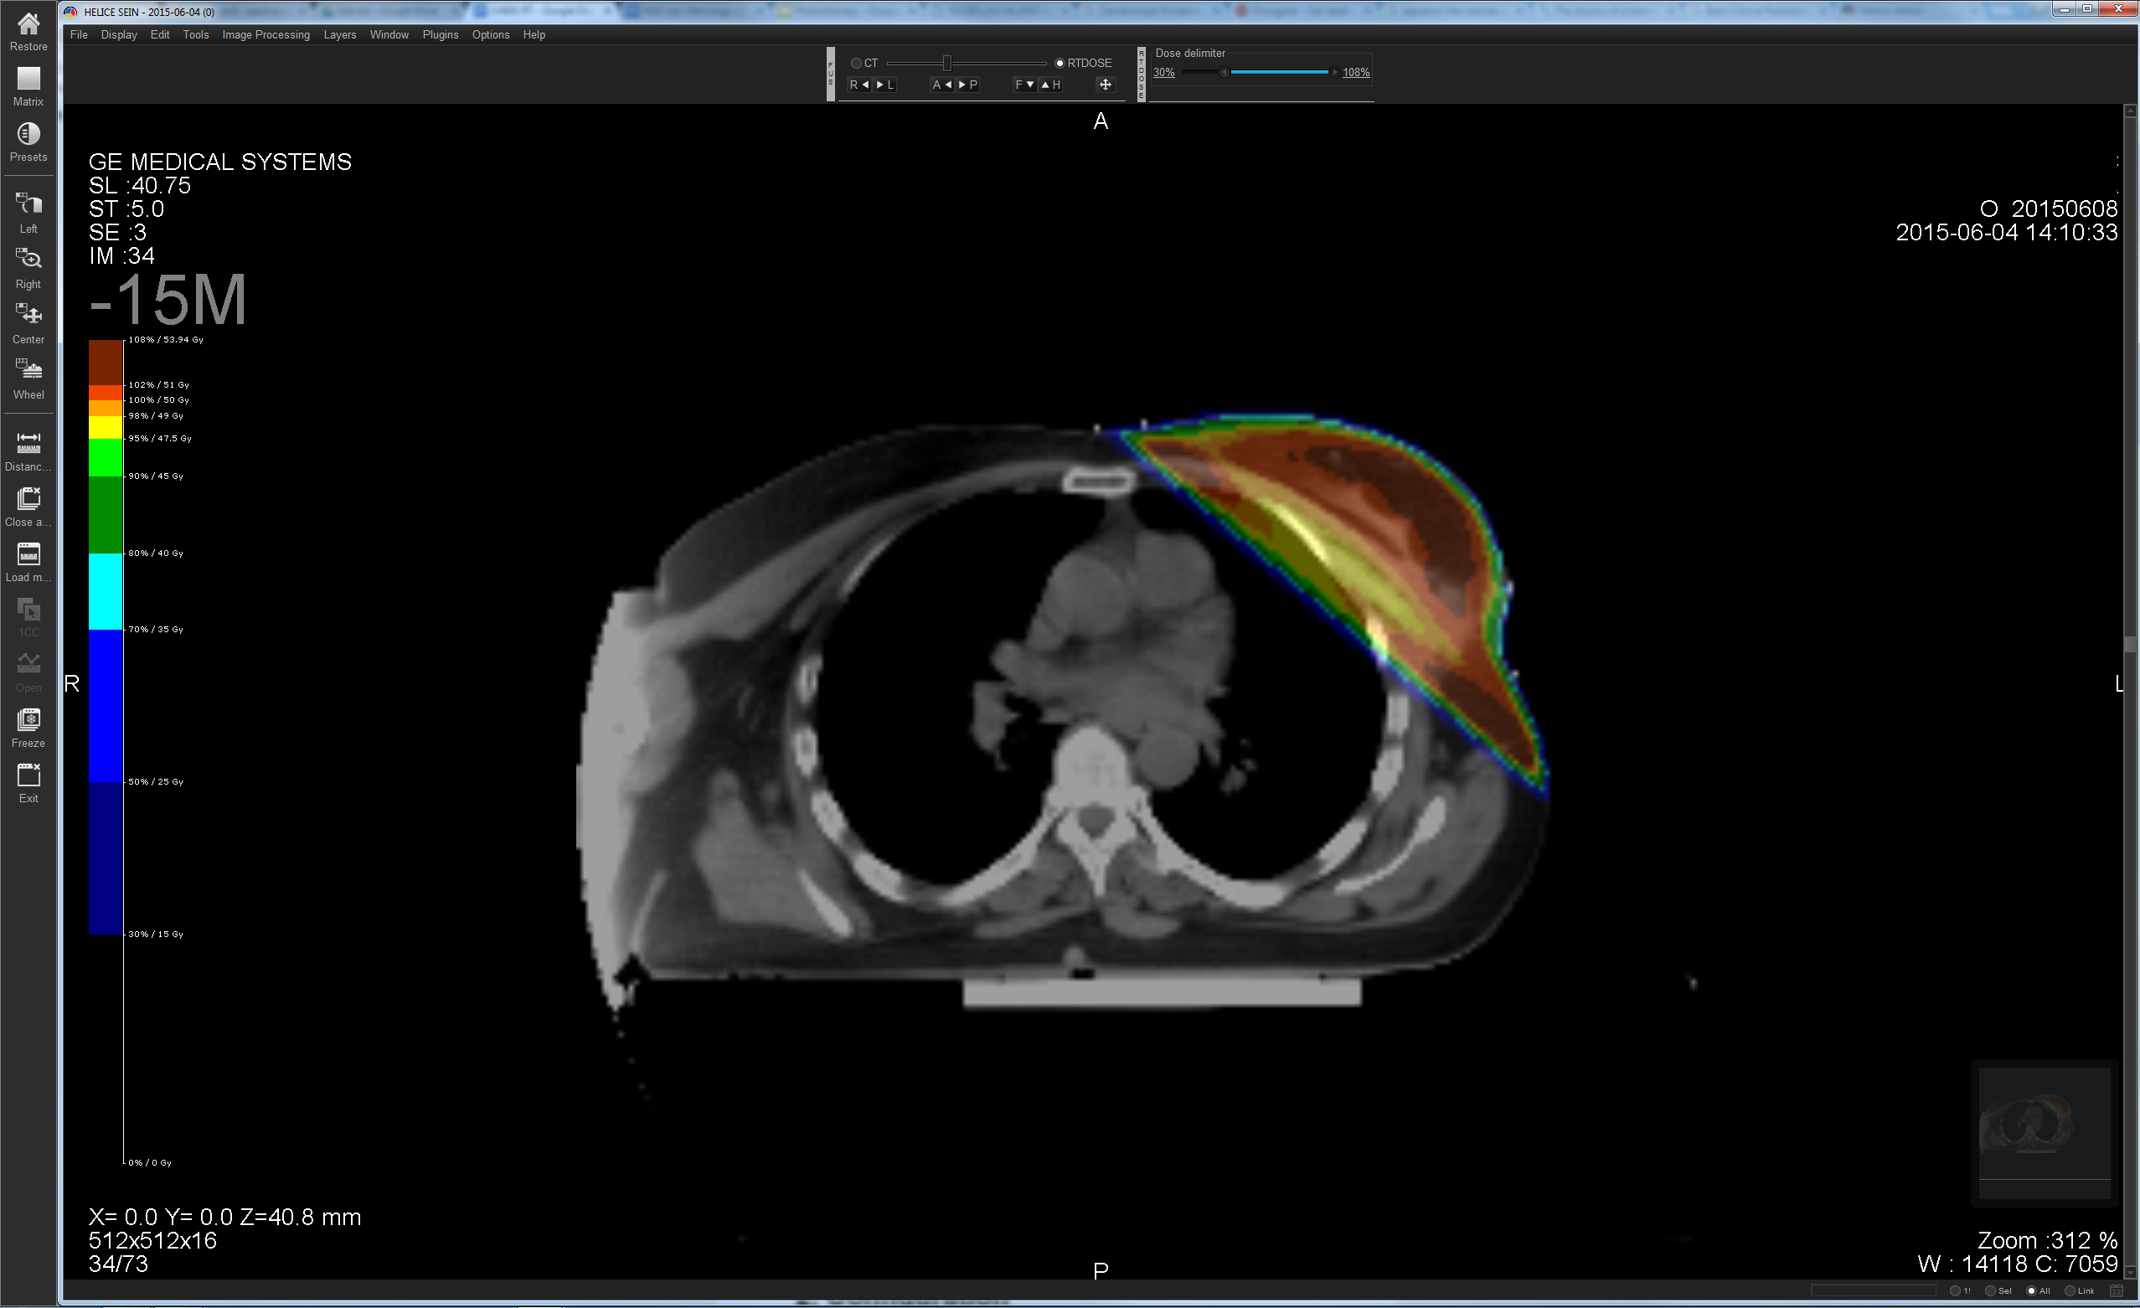Select the Sel radio button in status bar

pyautogui.click(x=1991, y=1290)
